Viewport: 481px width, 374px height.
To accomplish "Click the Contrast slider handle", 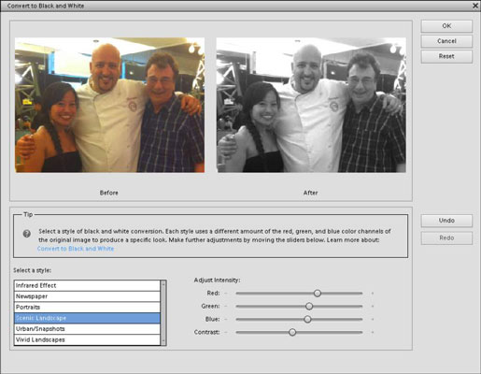I will coord(292,333).
